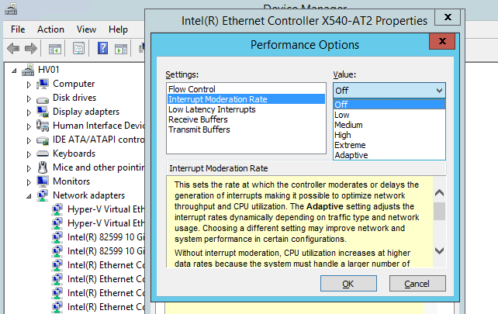Select the Monitors category icon

42,181
